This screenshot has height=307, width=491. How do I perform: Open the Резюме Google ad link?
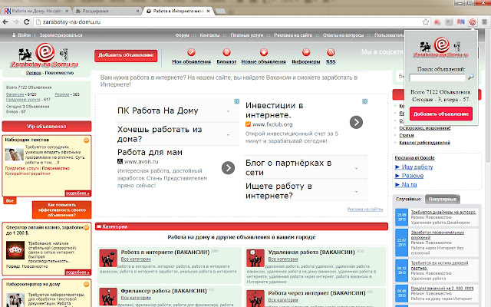(x=413, y=176)
